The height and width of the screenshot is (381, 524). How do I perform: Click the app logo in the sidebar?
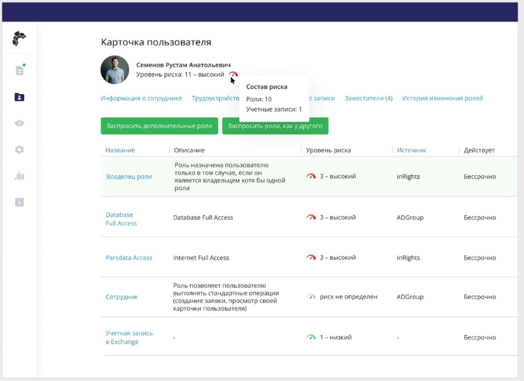coord(19,39)
